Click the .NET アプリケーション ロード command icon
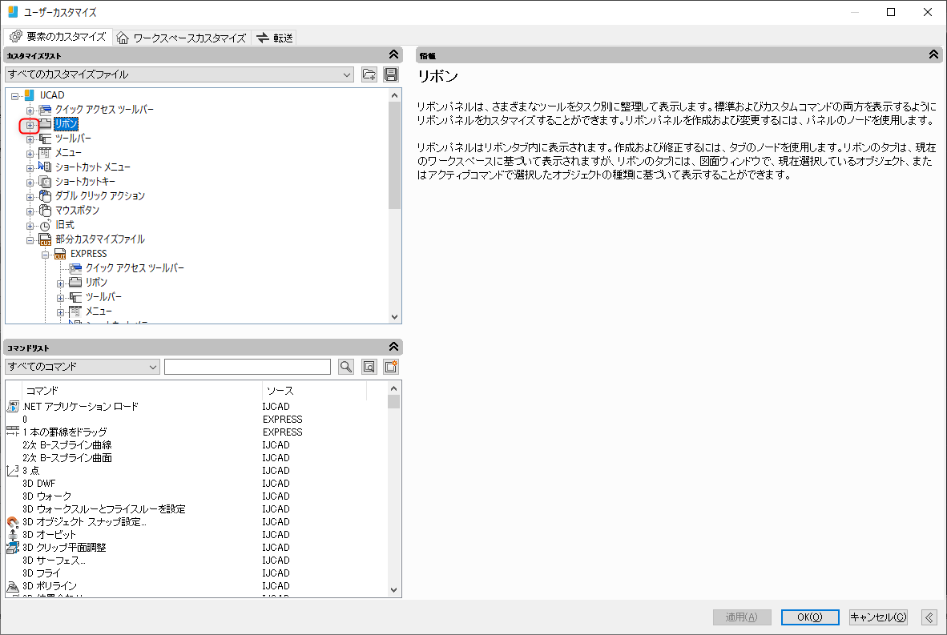This screenshot has height=635, width=947. (13, 406)
